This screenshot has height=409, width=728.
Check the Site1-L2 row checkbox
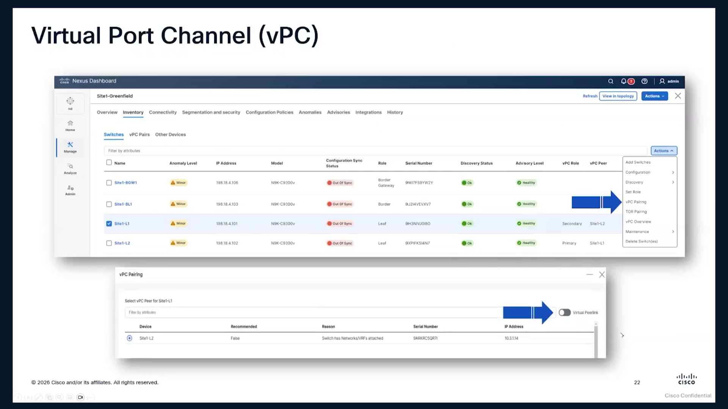[109, 243]
